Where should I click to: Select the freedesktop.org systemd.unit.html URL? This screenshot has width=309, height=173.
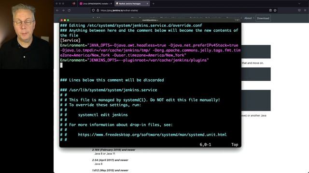click(153, 135)
